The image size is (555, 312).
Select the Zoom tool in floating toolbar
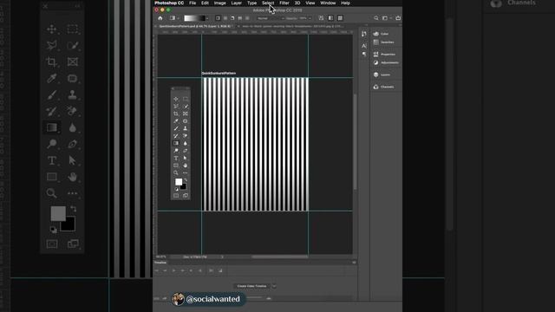(x=176, y=173)
